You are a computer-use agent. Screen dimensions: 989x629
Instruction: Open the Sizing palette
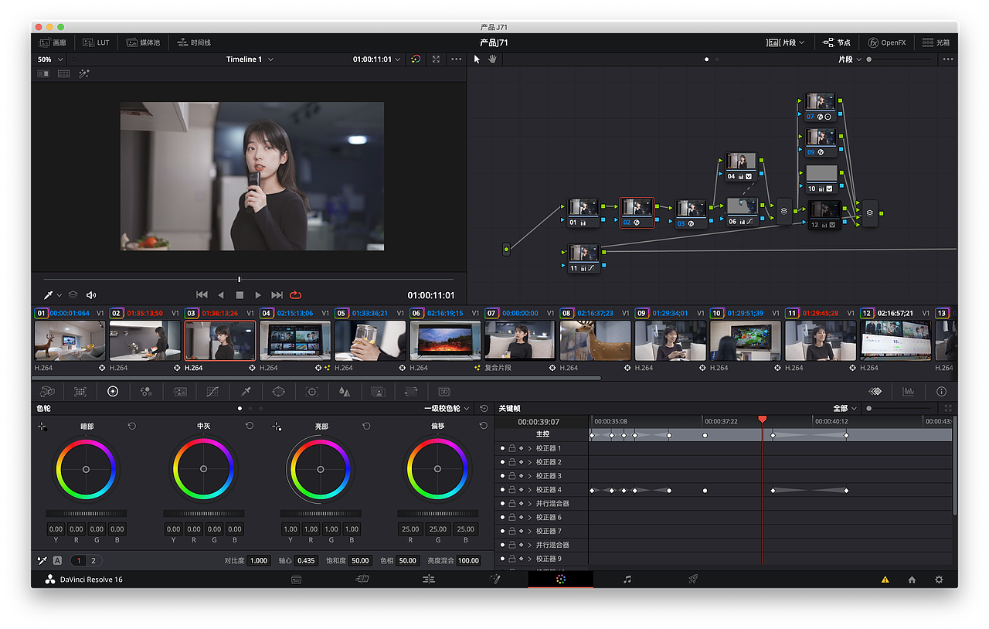point(411,392)
